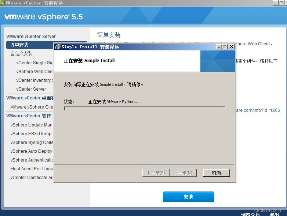
Task: Minimize the VMware vCenter installer window
Action: tap(275, 3)
